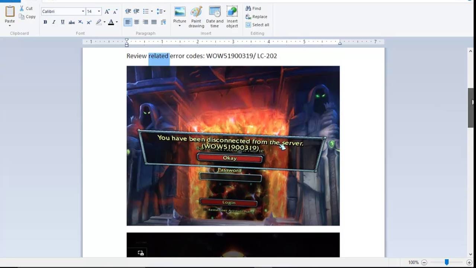The width and height of the screenshot is (476, 268).
Task: Click the right indent marker on ruler
Action: click(340, 43)
